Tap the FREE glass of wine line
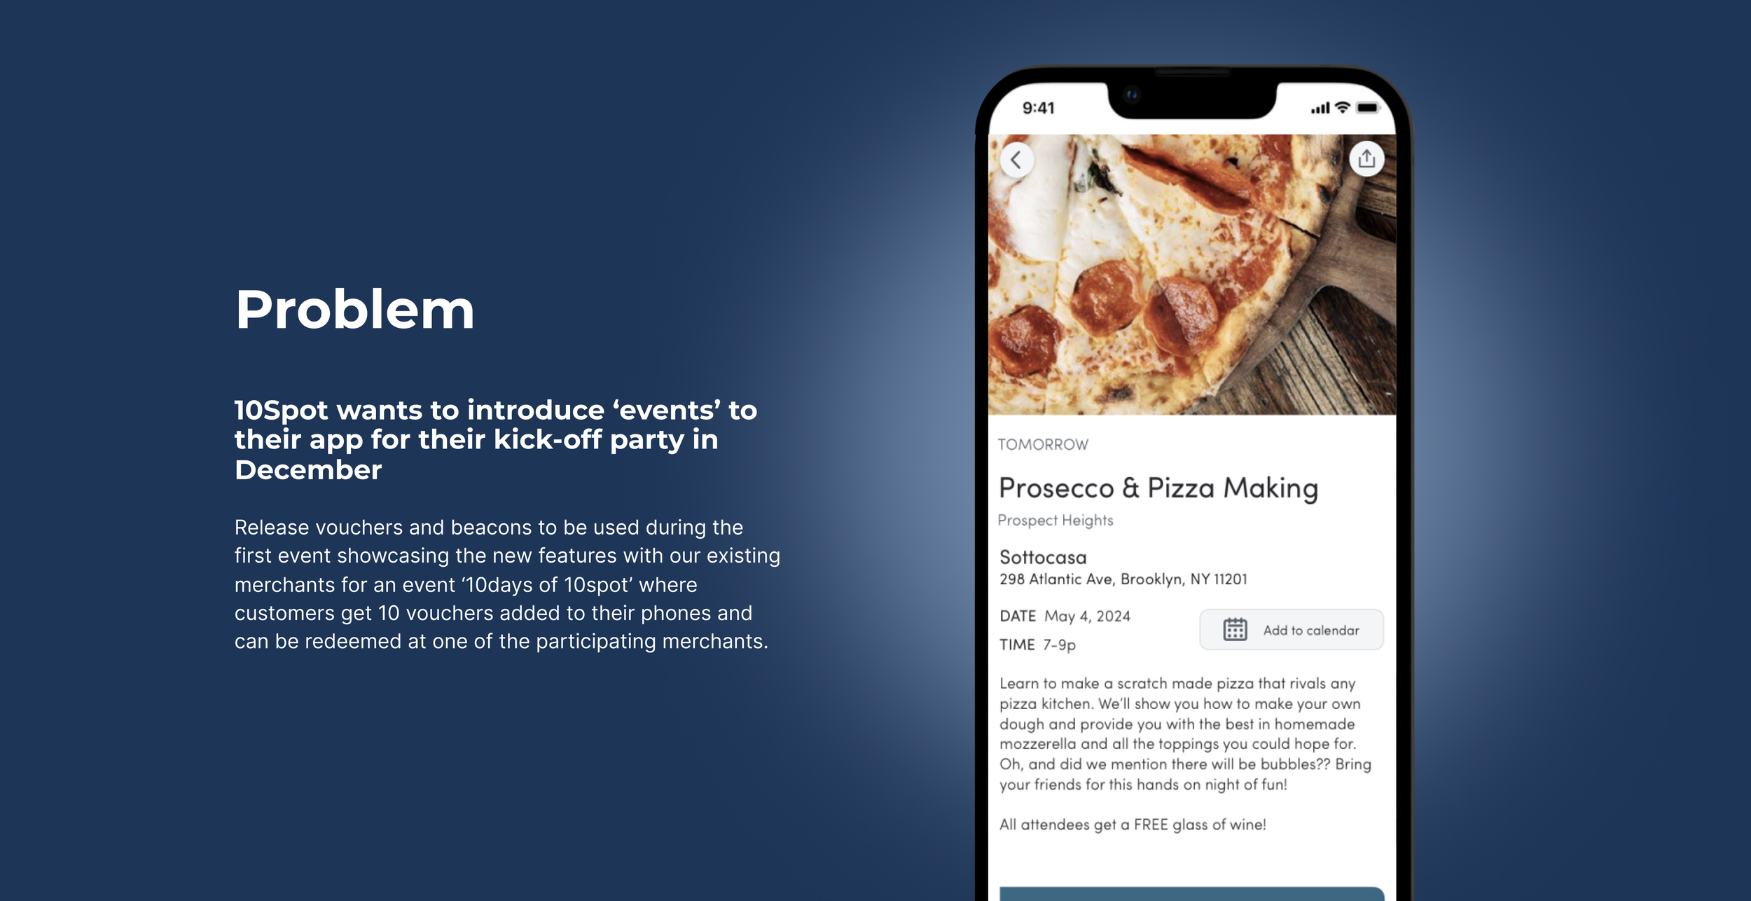 (1133, 825)
